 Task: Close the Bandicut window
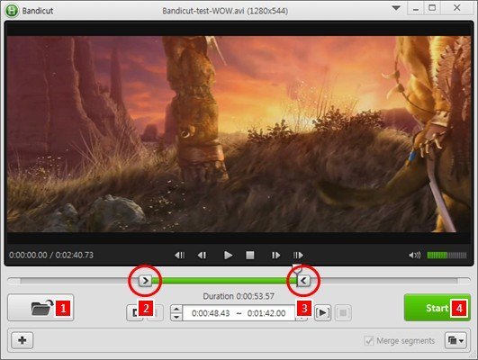(x=456, y=7)
